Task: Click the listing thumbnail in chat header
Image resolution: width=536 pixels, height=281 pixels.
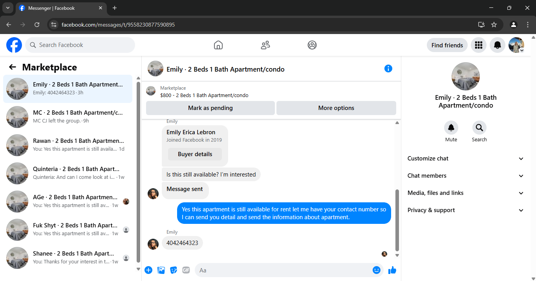Action: (x=155, y=68)
